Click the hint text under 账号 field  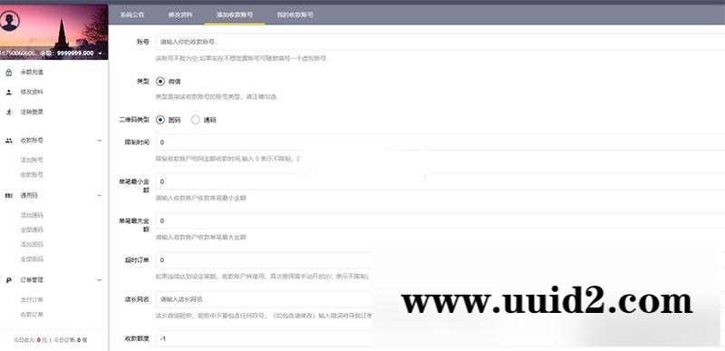point(241,59)
